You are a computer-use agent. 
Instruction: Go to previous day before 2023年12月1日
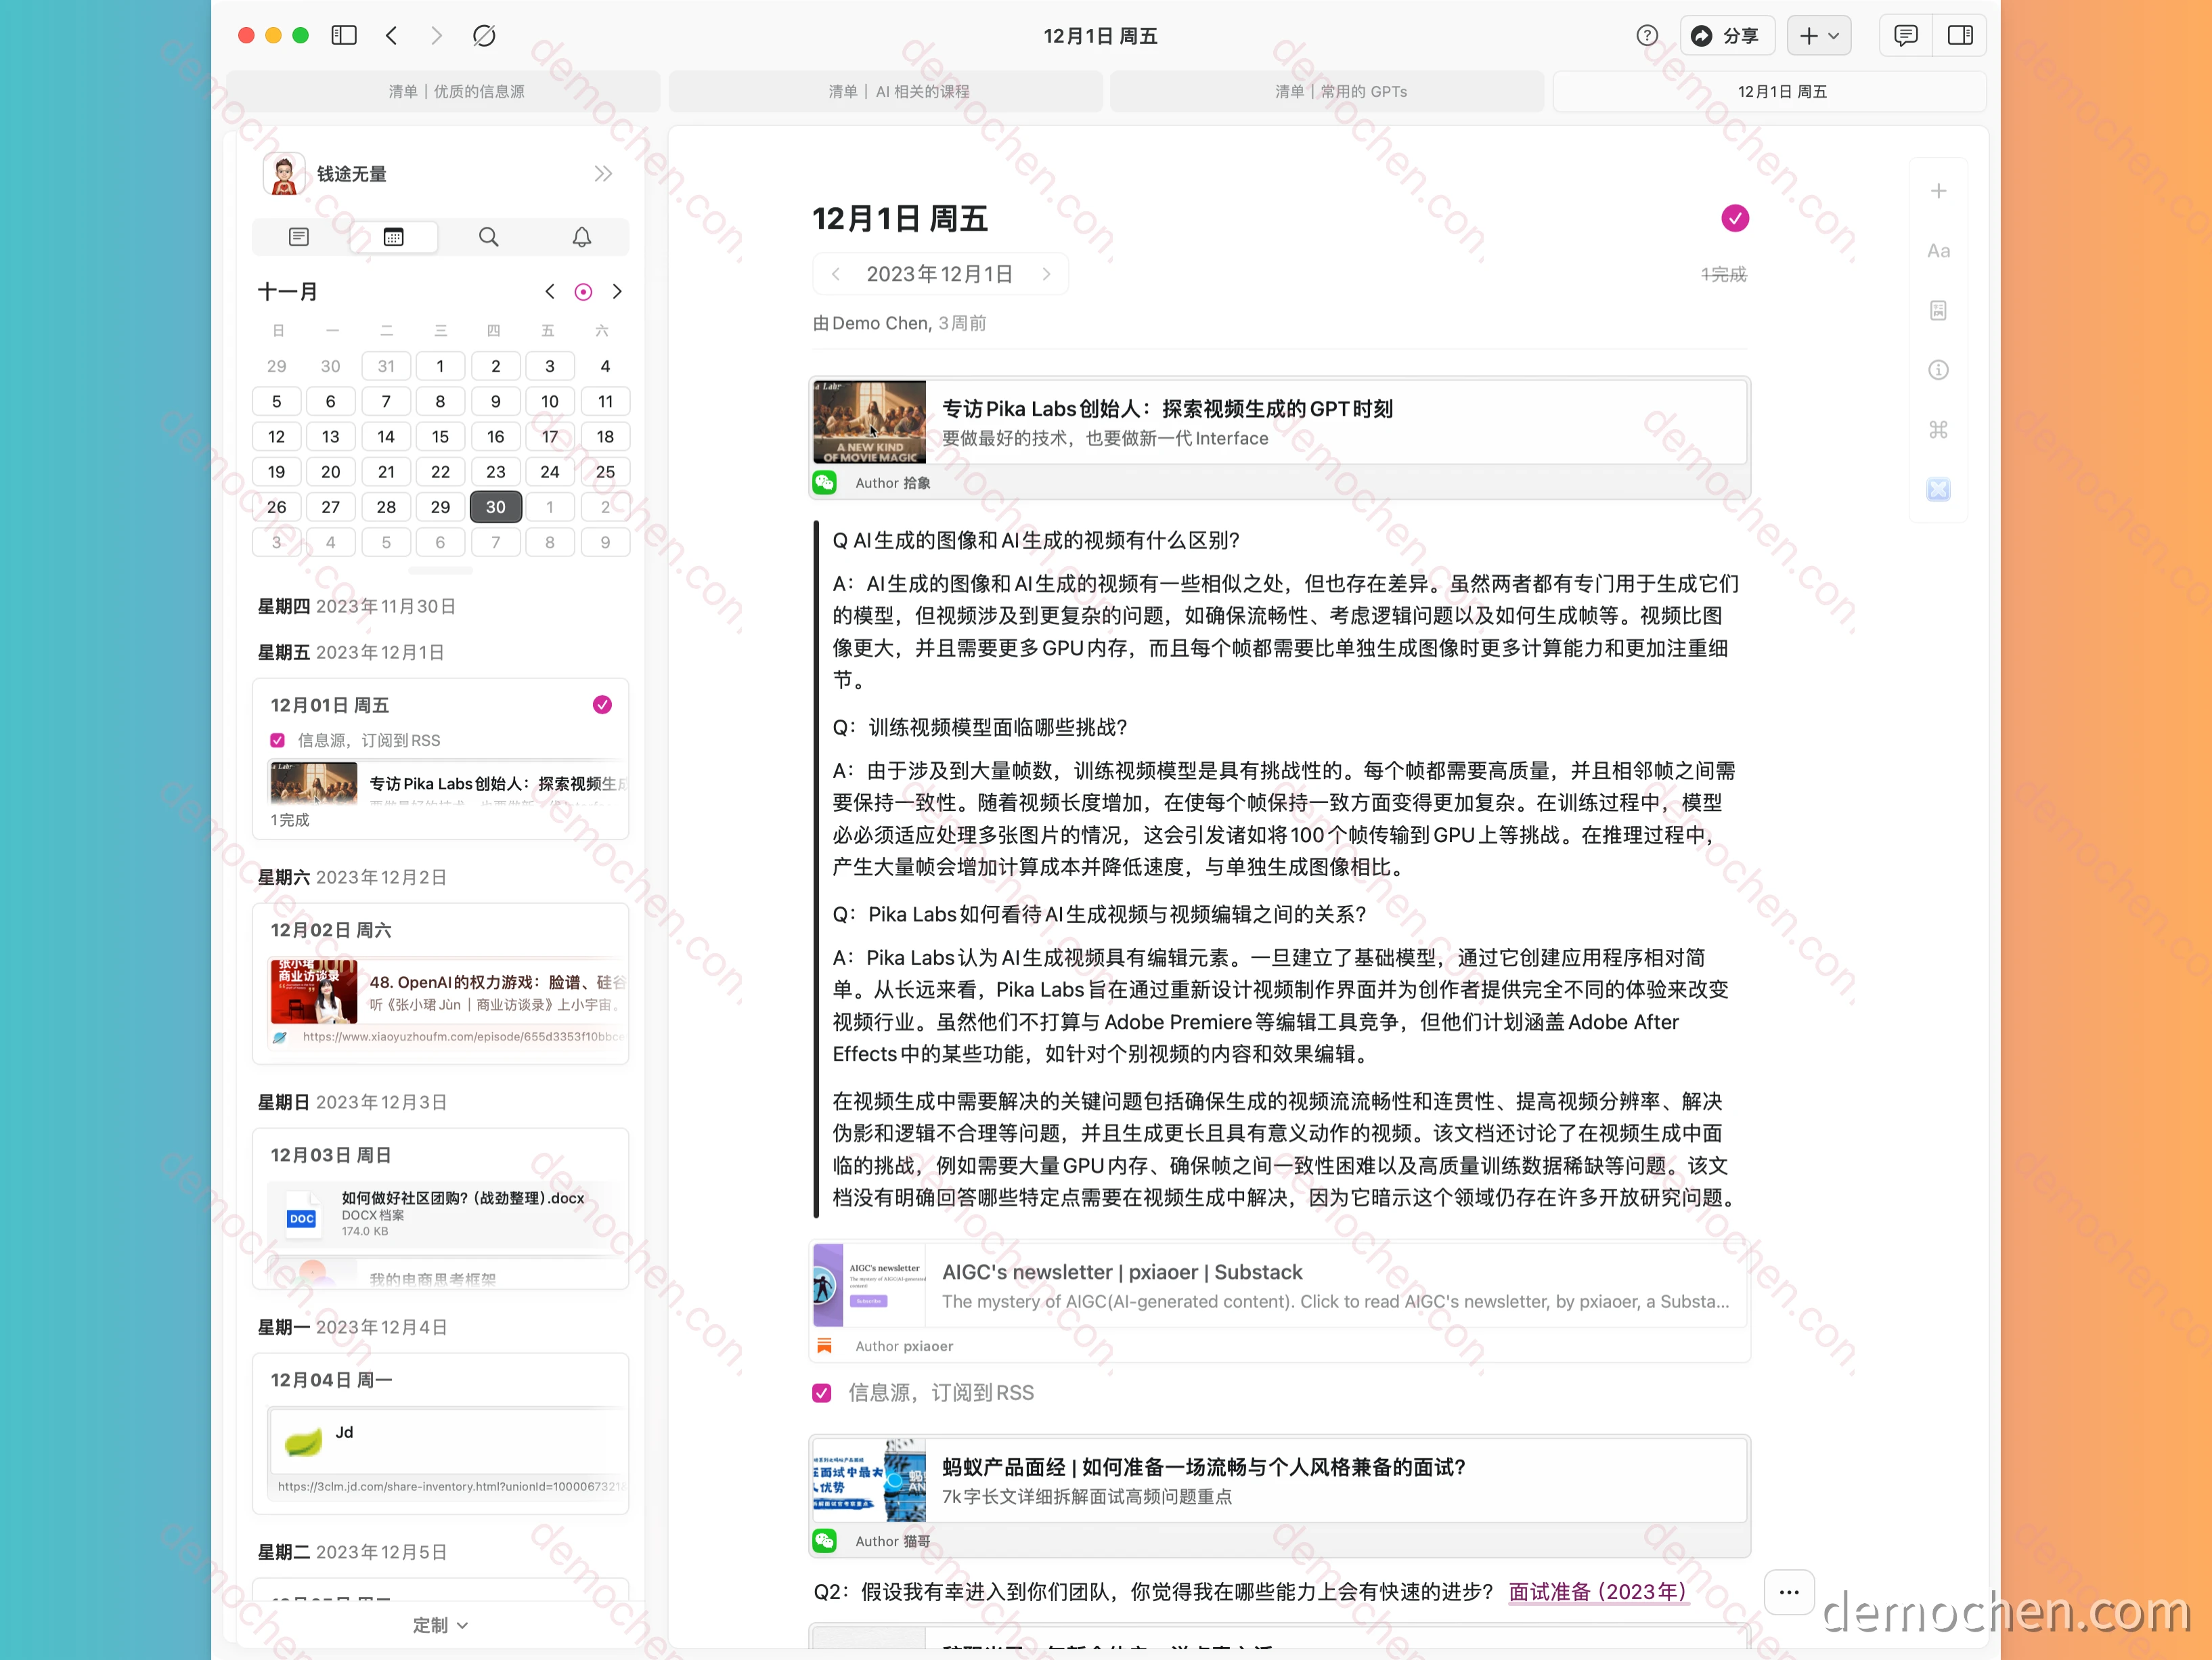[x=836, y=274]
